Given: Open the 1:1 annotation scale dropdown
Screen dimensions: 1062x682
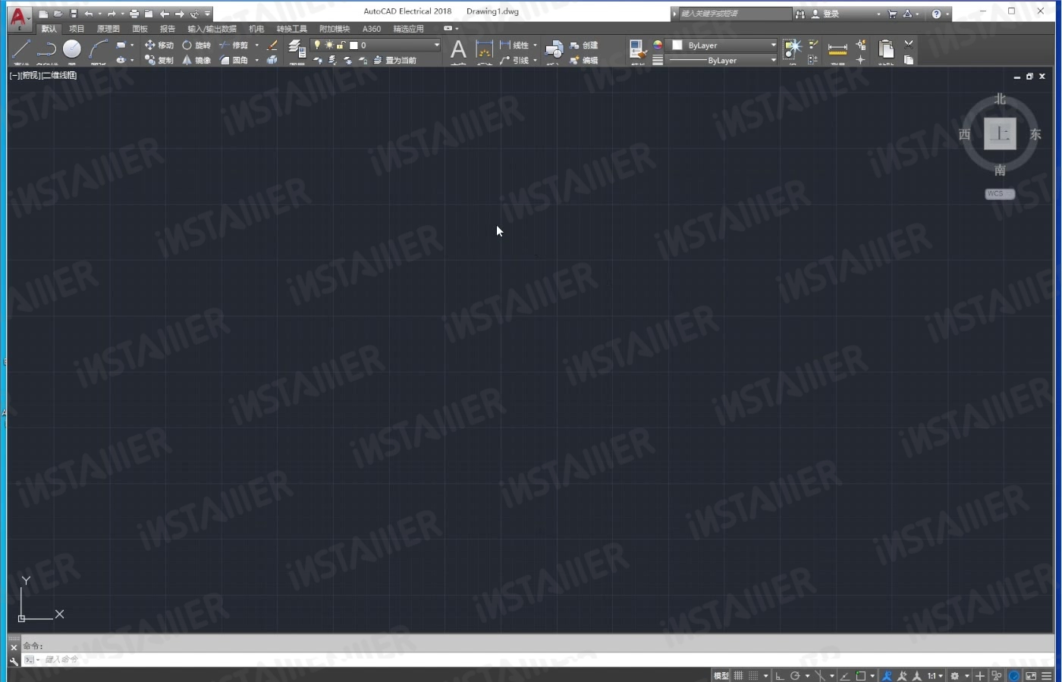Looking at the screenshot, I should (935, 675).
